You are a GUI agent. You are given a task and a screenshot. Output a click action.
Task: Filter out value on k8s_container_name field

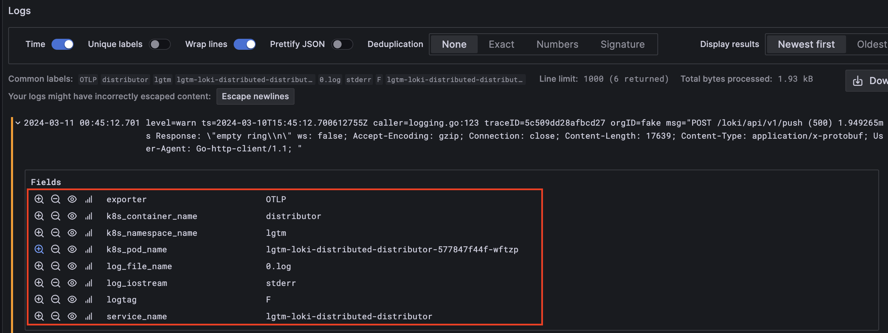pos(56,216)
